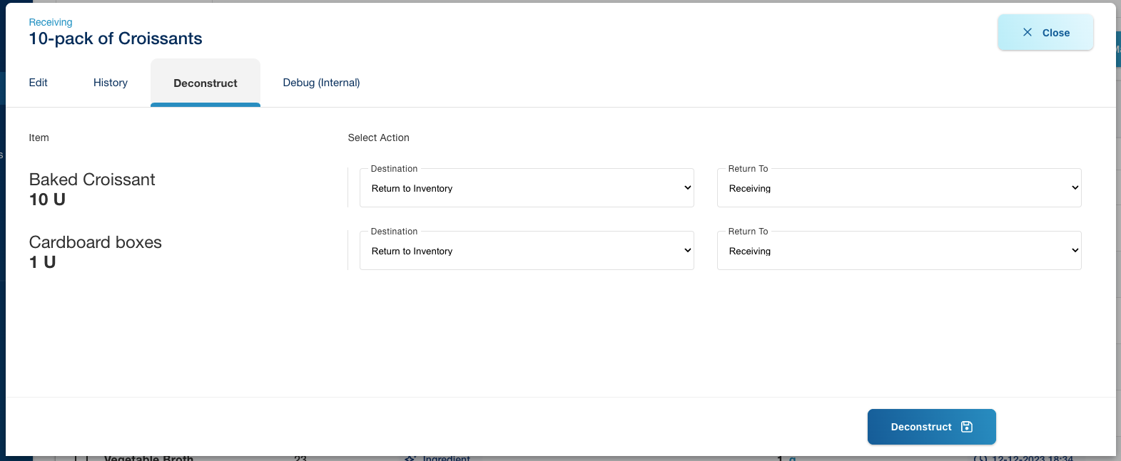Screen dimensions: 1121x461
Task: Expand Cardboard boxes Return To dropdown
Action: point(898,251)
